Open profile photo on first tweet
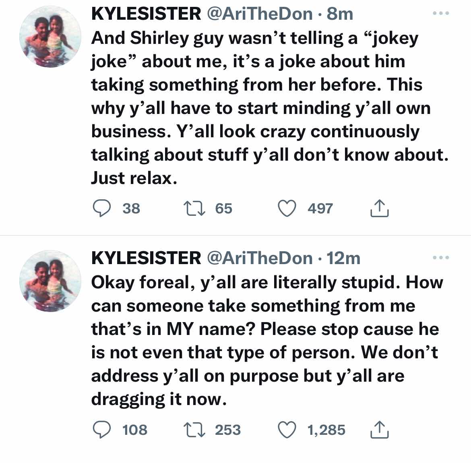The width and height of the screenshot is (471, 463). click(x=50, y=37)
